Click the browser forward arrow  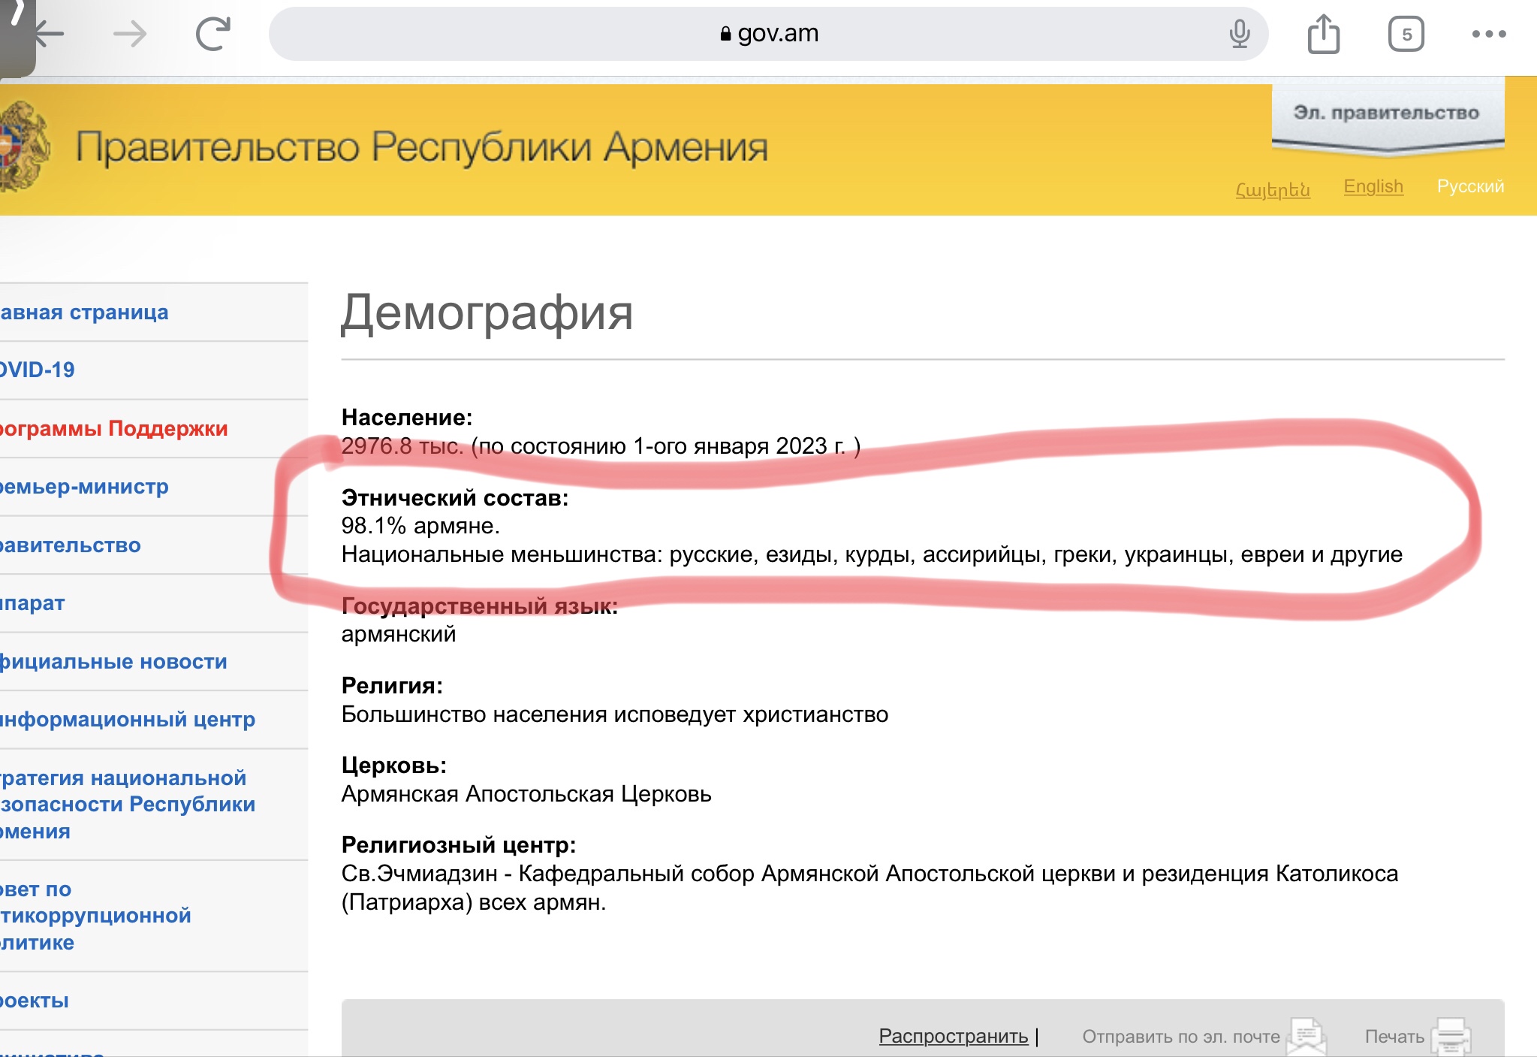pos(130,34)
